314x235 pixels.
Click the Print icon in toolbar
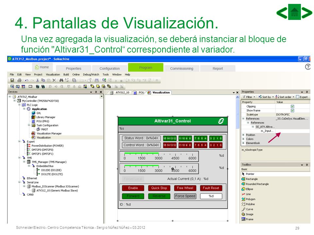pyautogui.click(x=19, y=80)
